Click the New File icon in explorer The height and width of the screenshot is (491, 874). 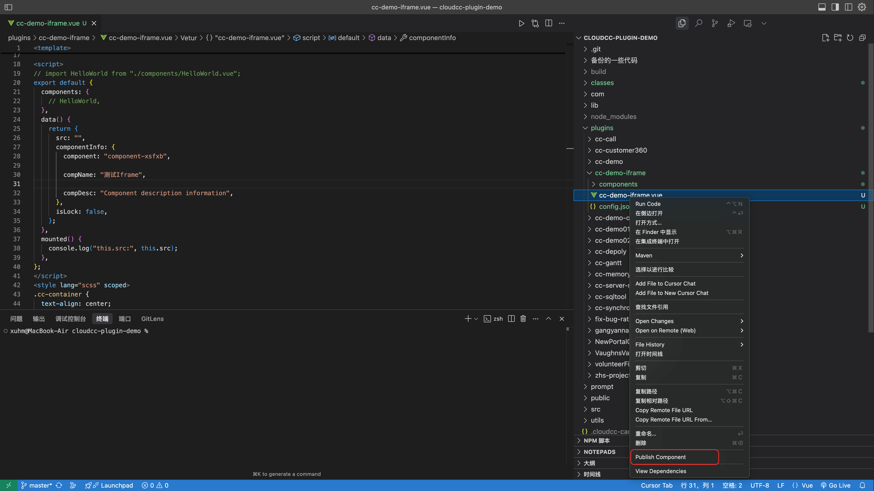coord(825,38)
